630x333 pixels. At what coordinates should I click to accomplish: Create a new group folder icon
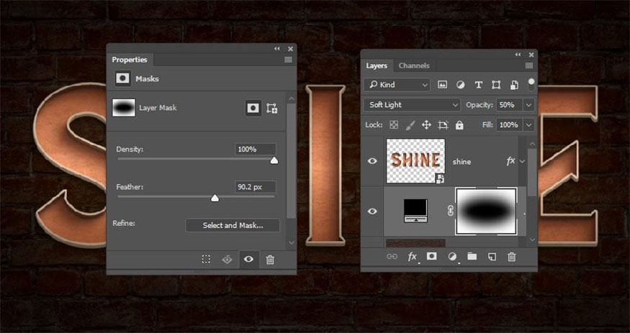pyautogui.click(x=472, y=257)
